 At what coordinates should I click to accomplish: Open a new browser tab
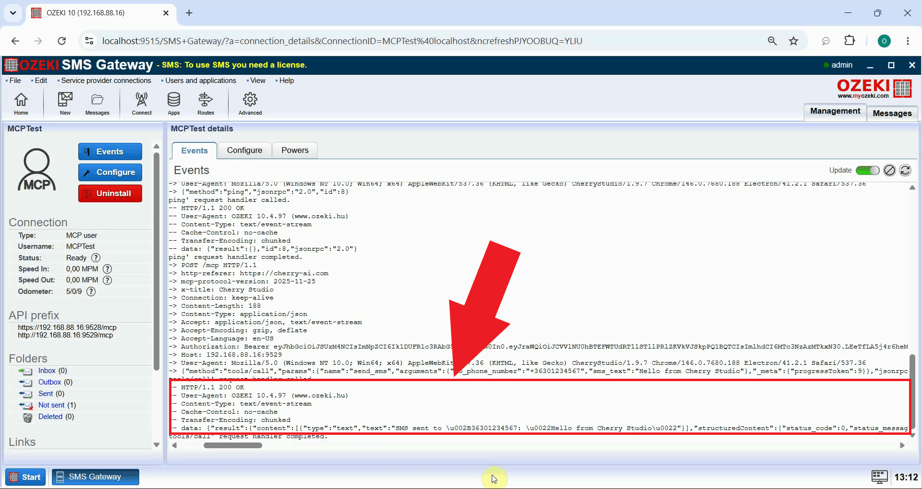click(189, 13)
